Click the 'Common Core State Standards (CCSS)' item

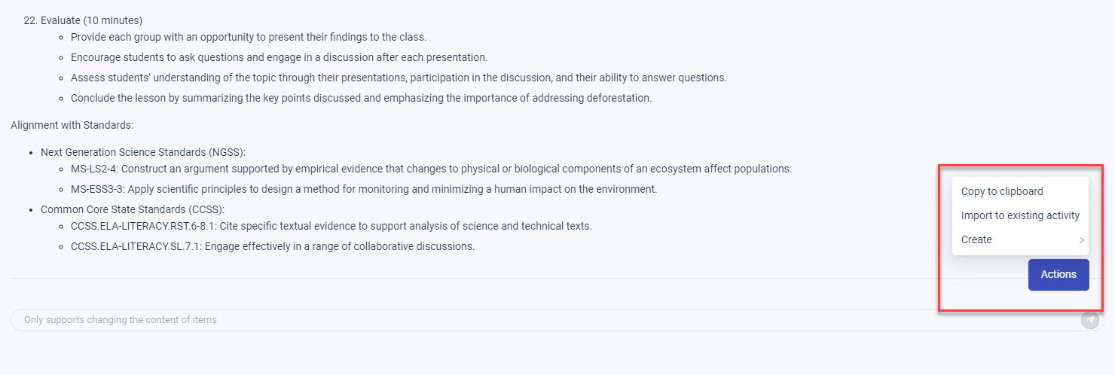[x=133, y=209]
